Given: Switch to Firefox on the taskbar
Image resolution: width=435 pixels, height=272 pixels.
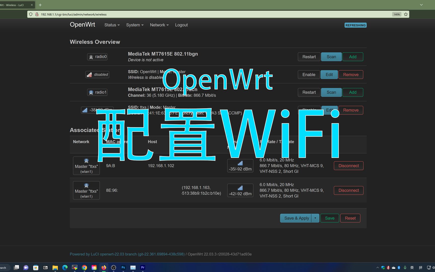Looking at the screenshot, I should (x=104, y=267).
